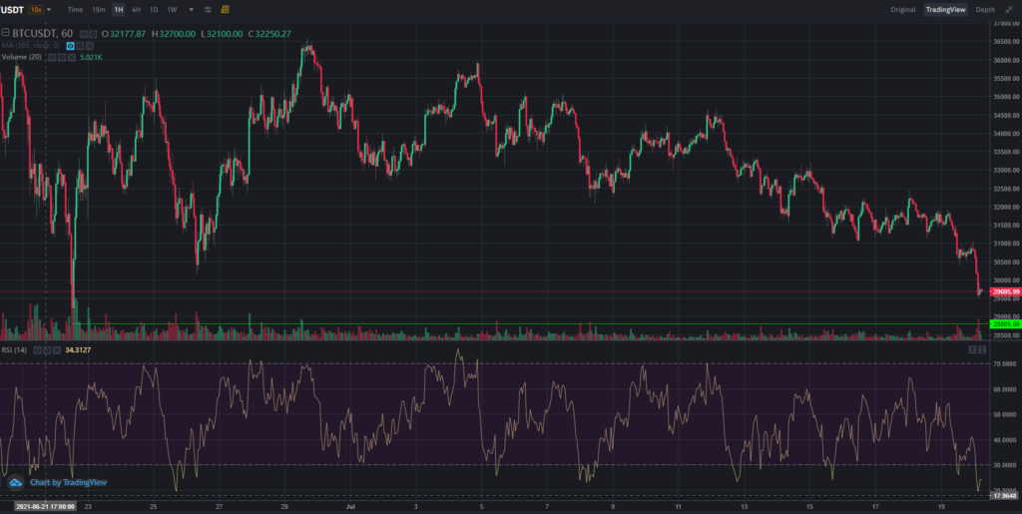Open settings for the MA 365 indicator
Image resolution: width=1022 pixels, height=514 pixels.
(x=79, y=46)
